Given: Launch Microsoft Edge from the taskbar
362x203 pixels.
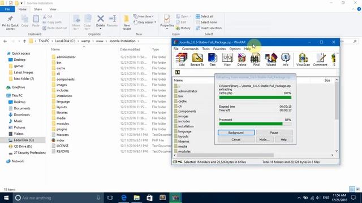Looking at the screenshot, I should tap(124, 198).
